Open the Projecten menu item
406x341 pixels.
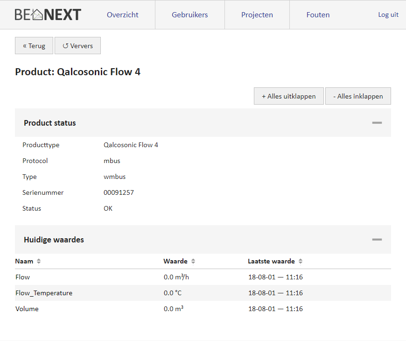257,15
